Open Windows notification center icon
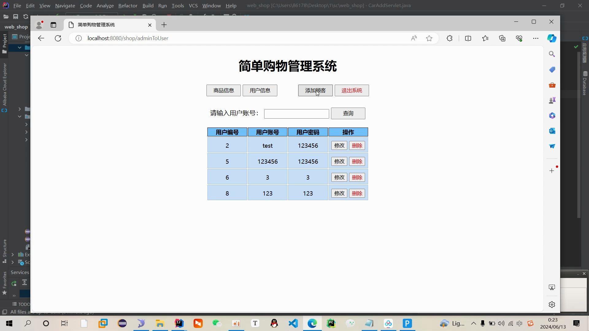Screen dimensions: 589x331 [576, 323]
